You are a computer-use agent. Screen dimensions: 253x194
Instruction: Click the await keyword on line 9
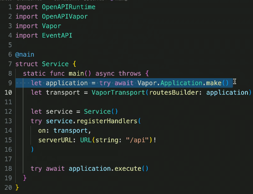tap(124, 83)
